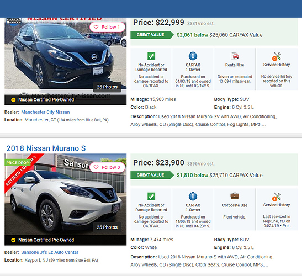Open the white Nissan Murano photo thumbnail
The height and width of the screenshot is (276, 302).
66,194
